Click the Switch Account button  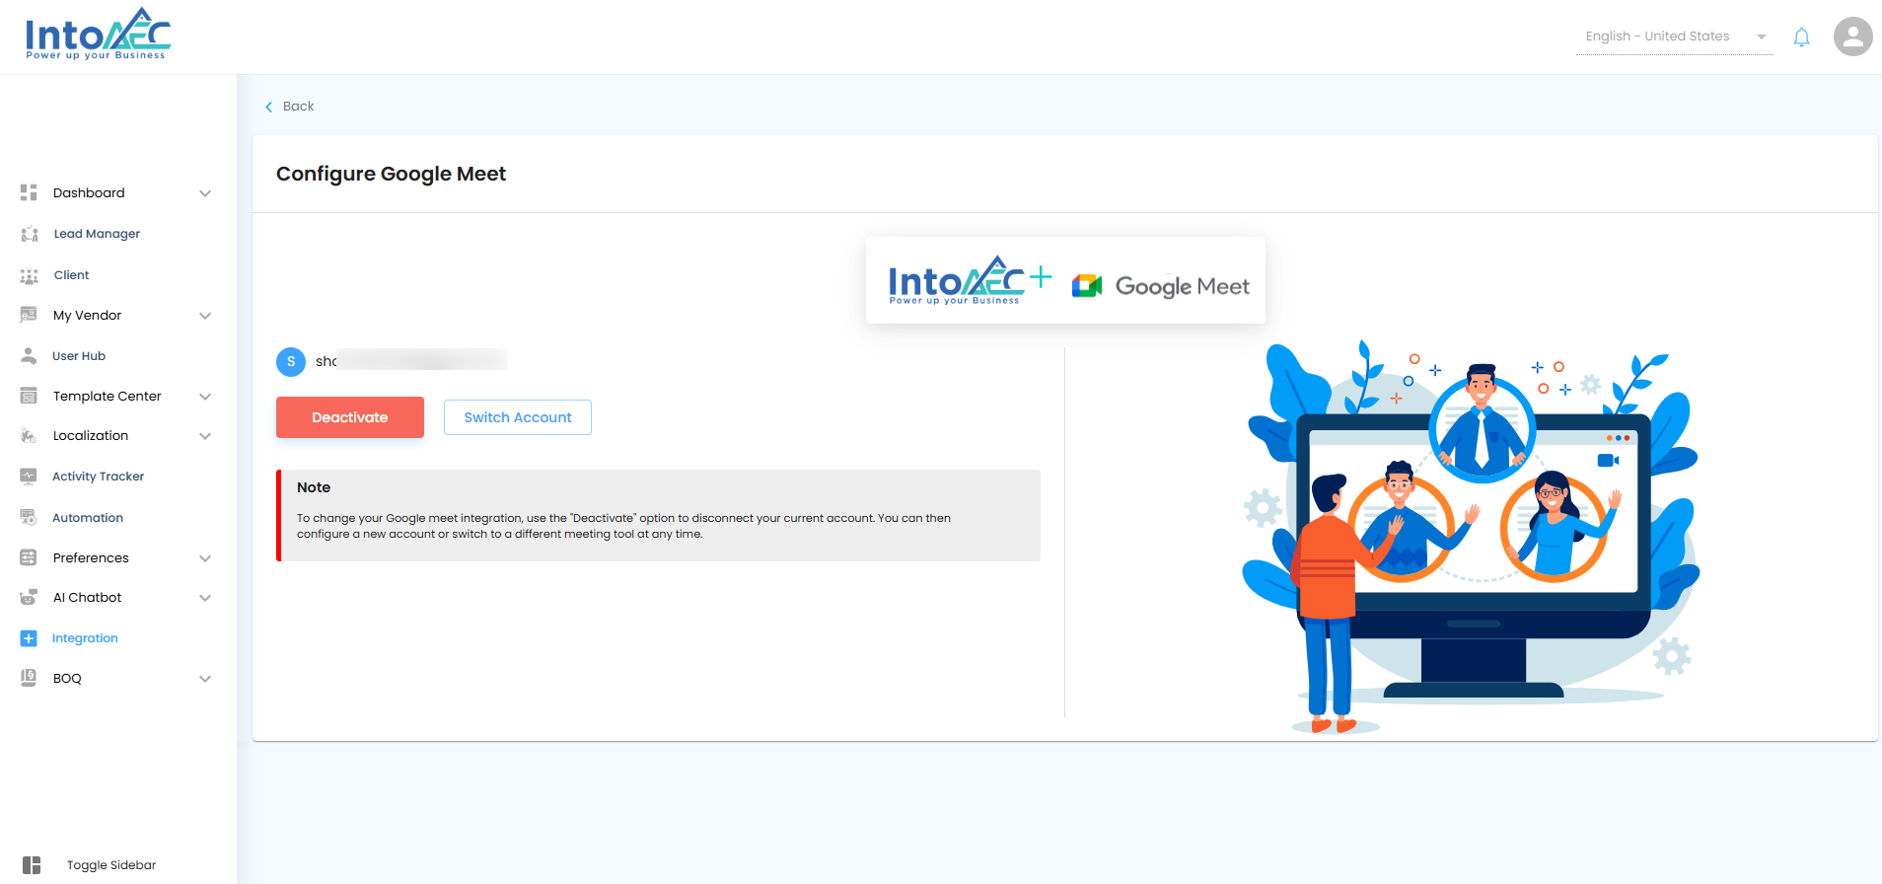tap(518, 417)
